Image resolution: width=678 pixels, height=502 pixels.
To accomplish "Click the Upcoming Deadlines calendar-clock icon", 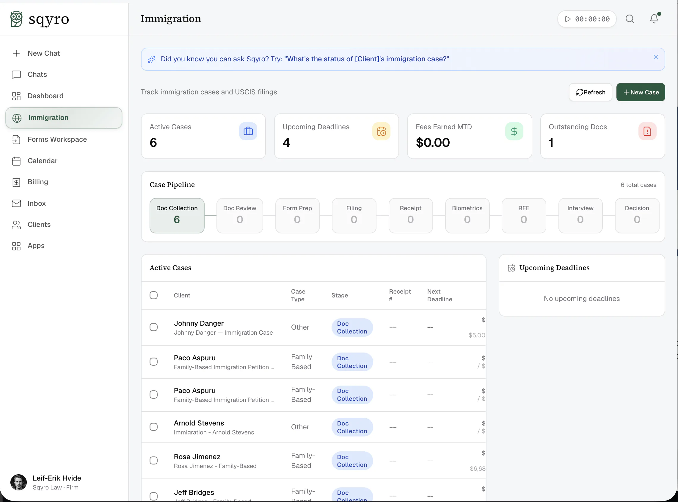I will 381,131.
